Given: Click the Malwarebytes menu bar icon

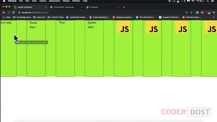Looking at the screenshot, I should coord(189,1).
